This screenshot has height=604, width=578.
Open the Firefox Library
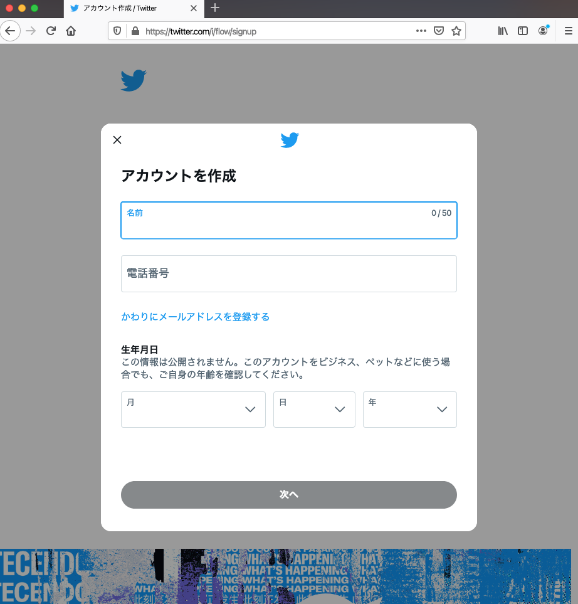pos(503,31)
